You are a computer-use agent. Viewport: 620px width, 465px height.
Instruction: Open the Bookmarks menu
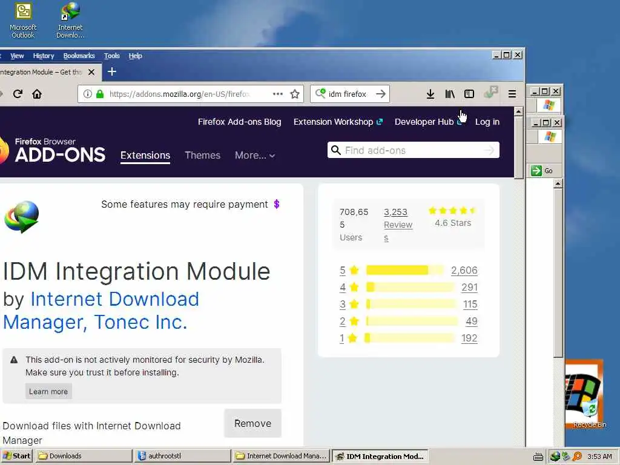click(79, 56)
